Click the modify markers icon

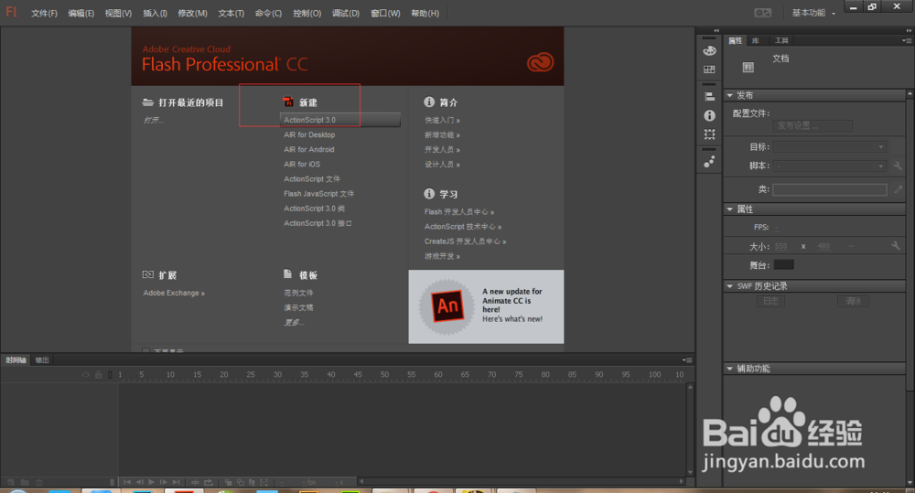(x=264, y=482)
